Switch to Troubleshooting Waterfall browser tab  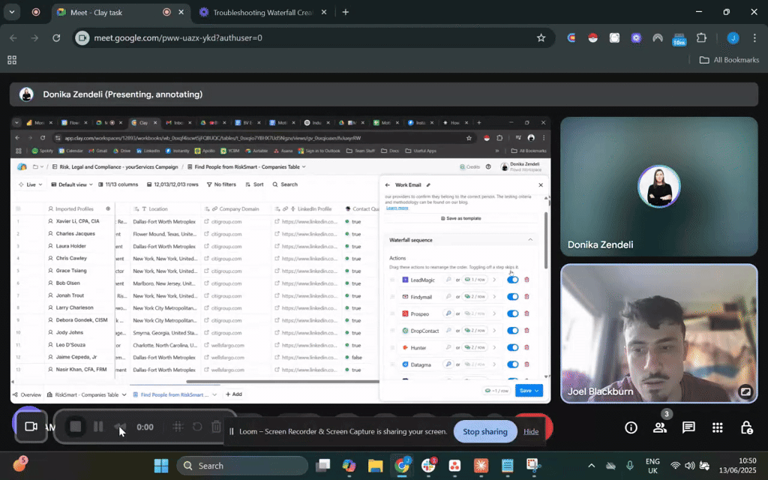coord(262,12)
